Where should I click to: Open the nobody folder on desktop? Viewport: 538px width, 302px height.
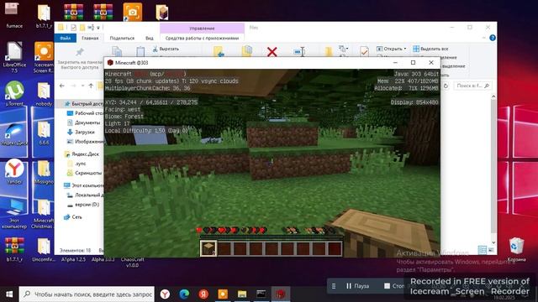click(44, 93)
